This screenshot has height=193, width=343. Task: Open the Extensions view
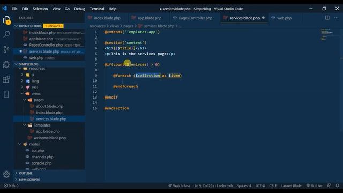click(6, 79)
